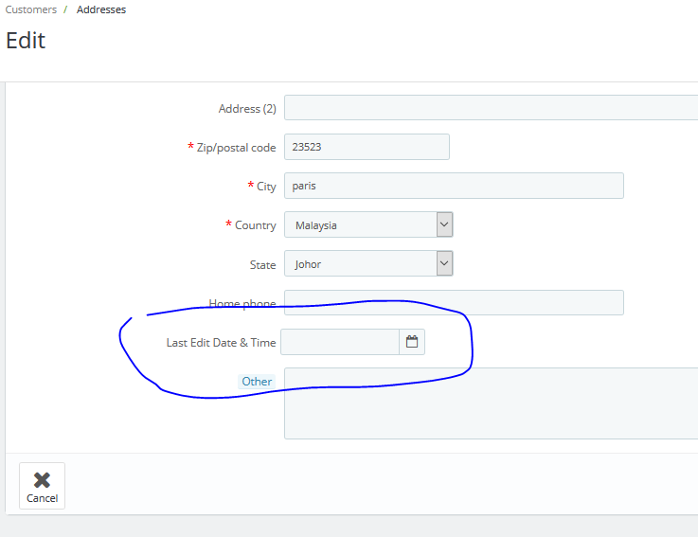Click the Zip/postal code label
698x537 pixels.
(237, 148)
